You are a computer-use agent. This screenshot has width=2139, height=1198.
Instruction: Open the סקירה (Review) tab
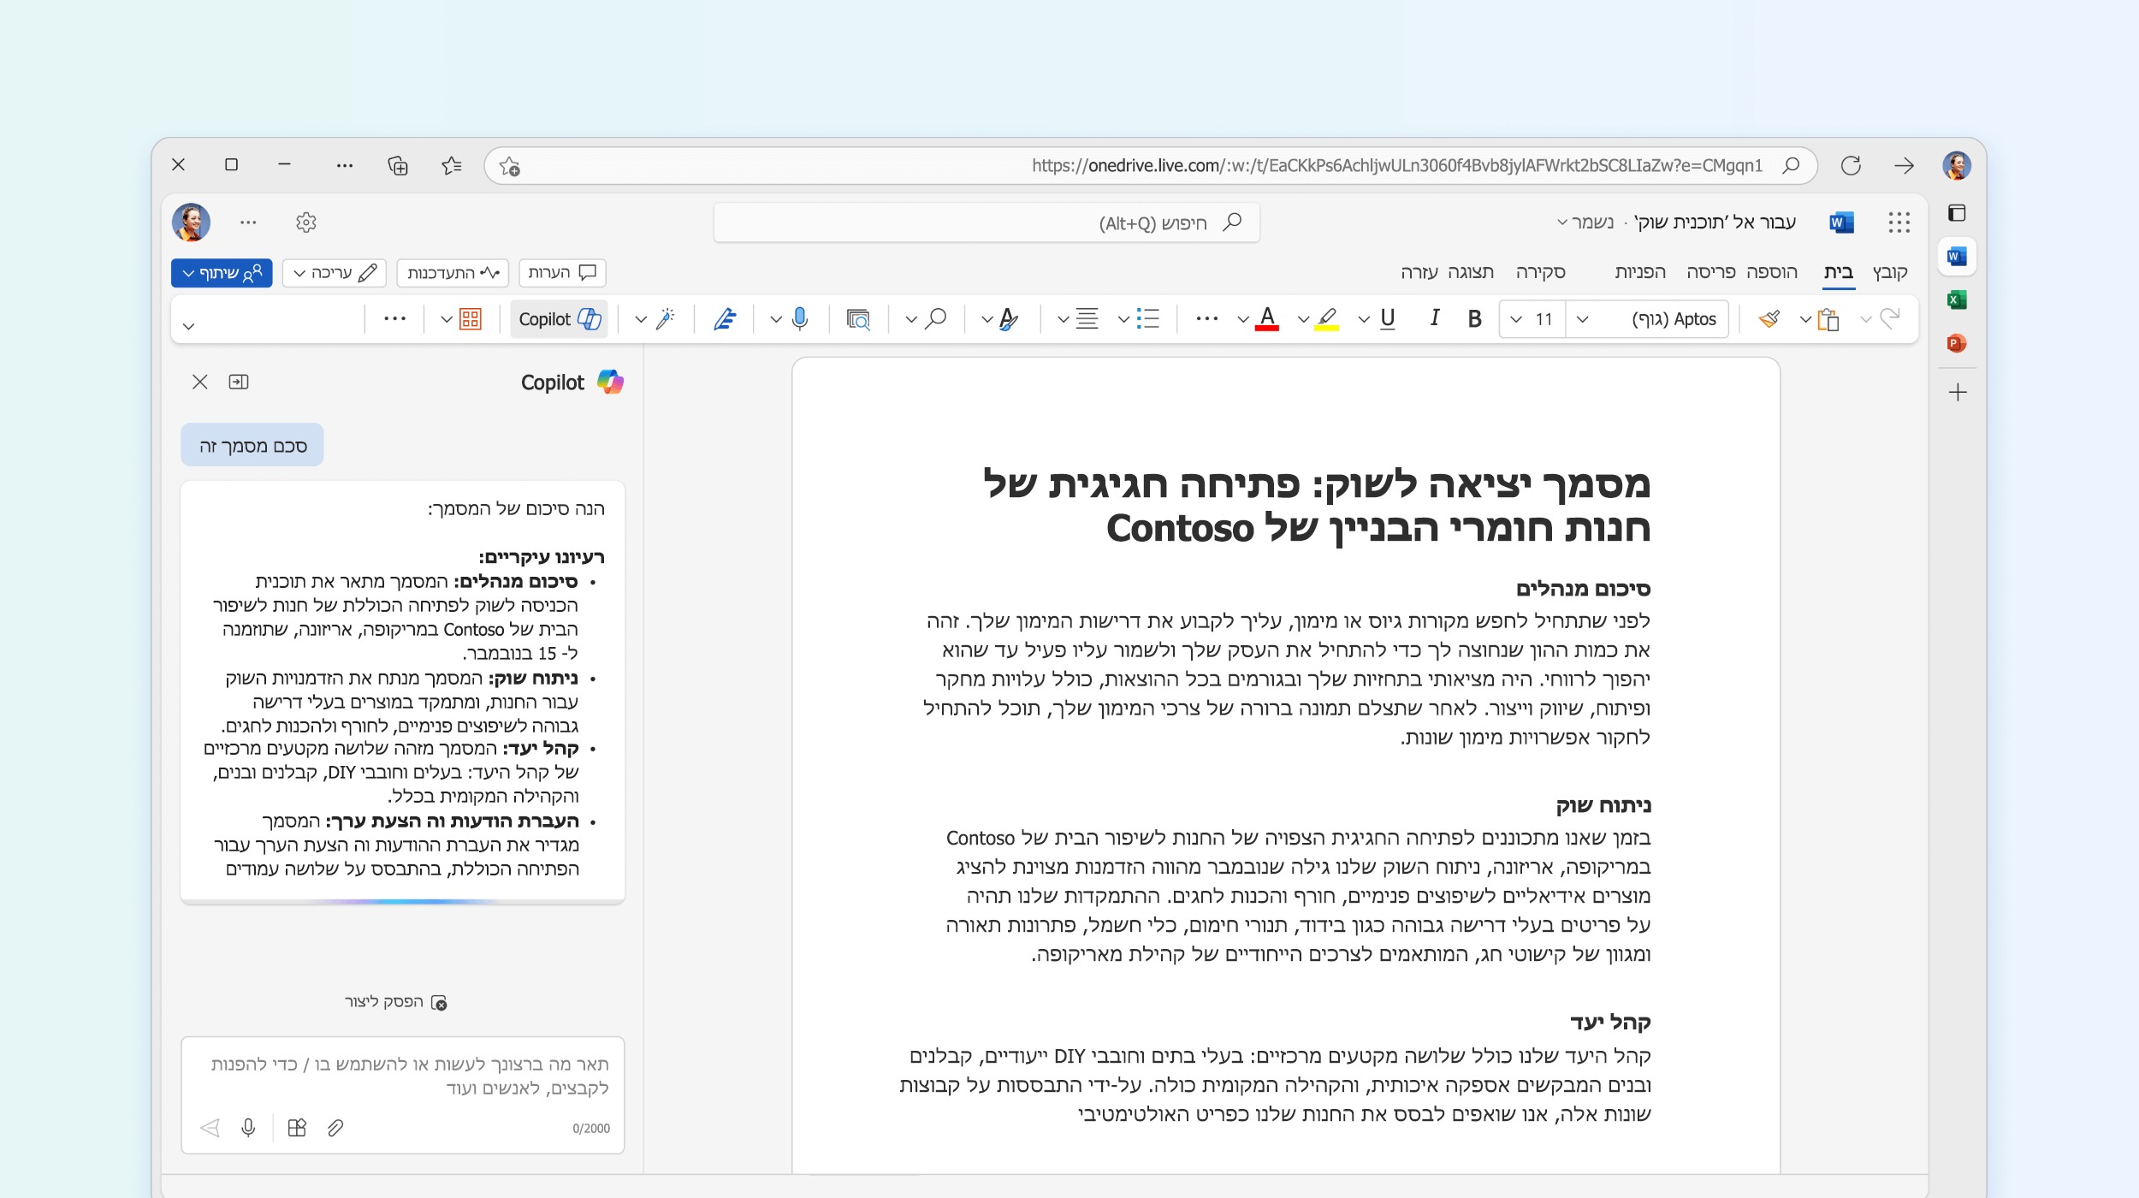click(x=1540, y=272)
